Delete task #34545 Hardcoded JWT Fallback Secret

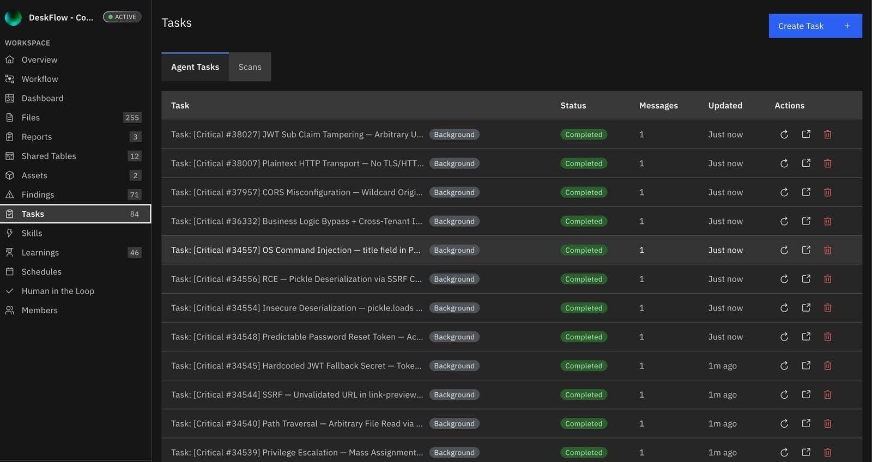click(827, 365)
